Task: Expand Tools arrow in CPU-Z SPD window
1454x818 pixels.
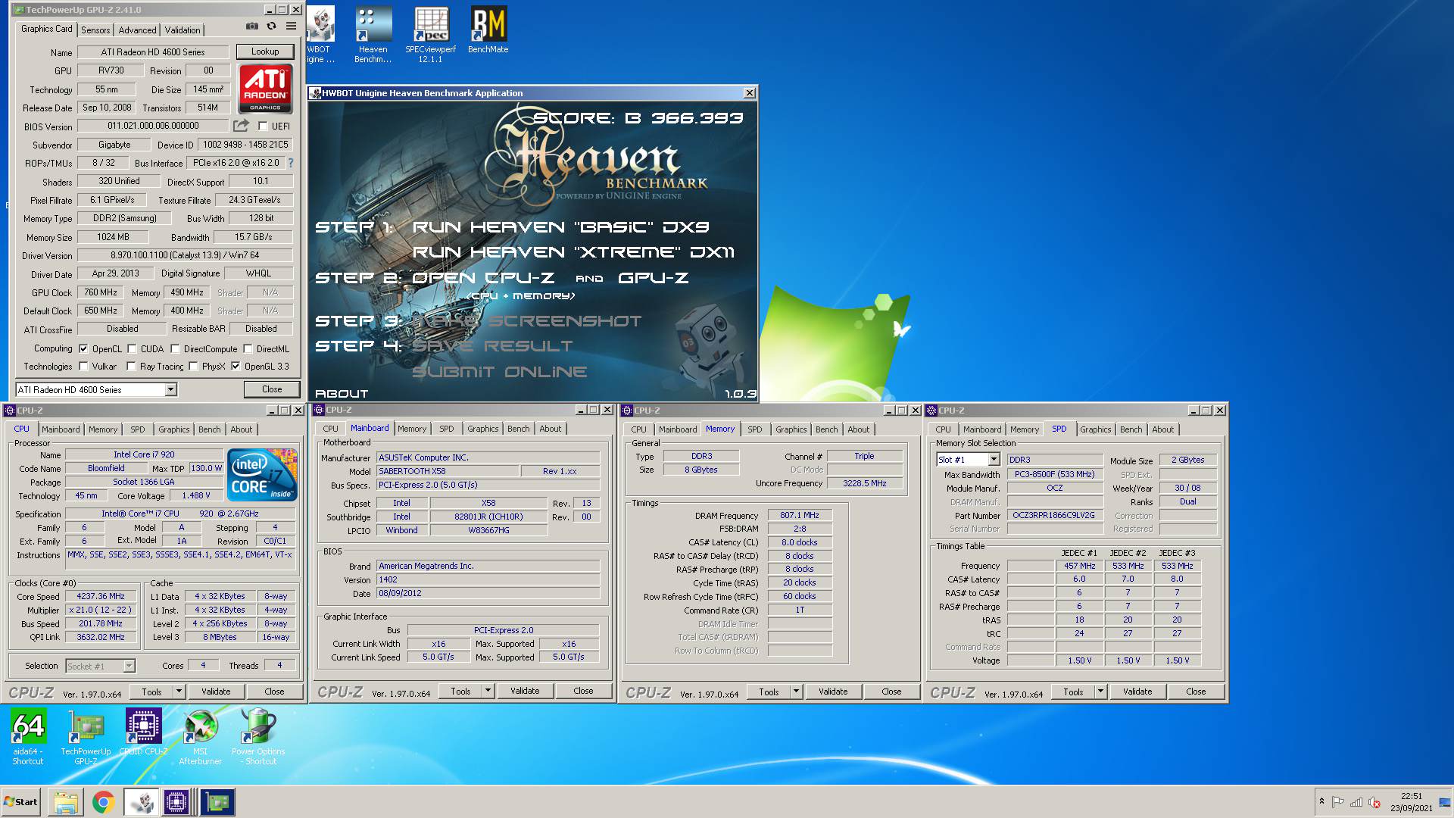Action: point(1101,692)
